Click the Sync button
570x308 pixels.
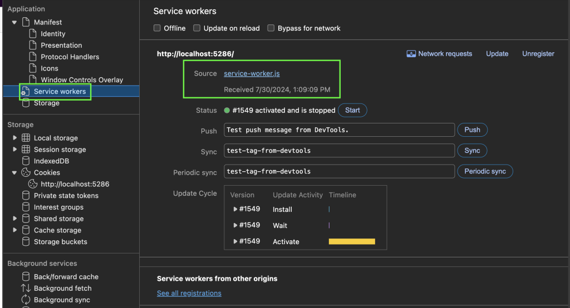pyautogui.click(x=472, y=150)
